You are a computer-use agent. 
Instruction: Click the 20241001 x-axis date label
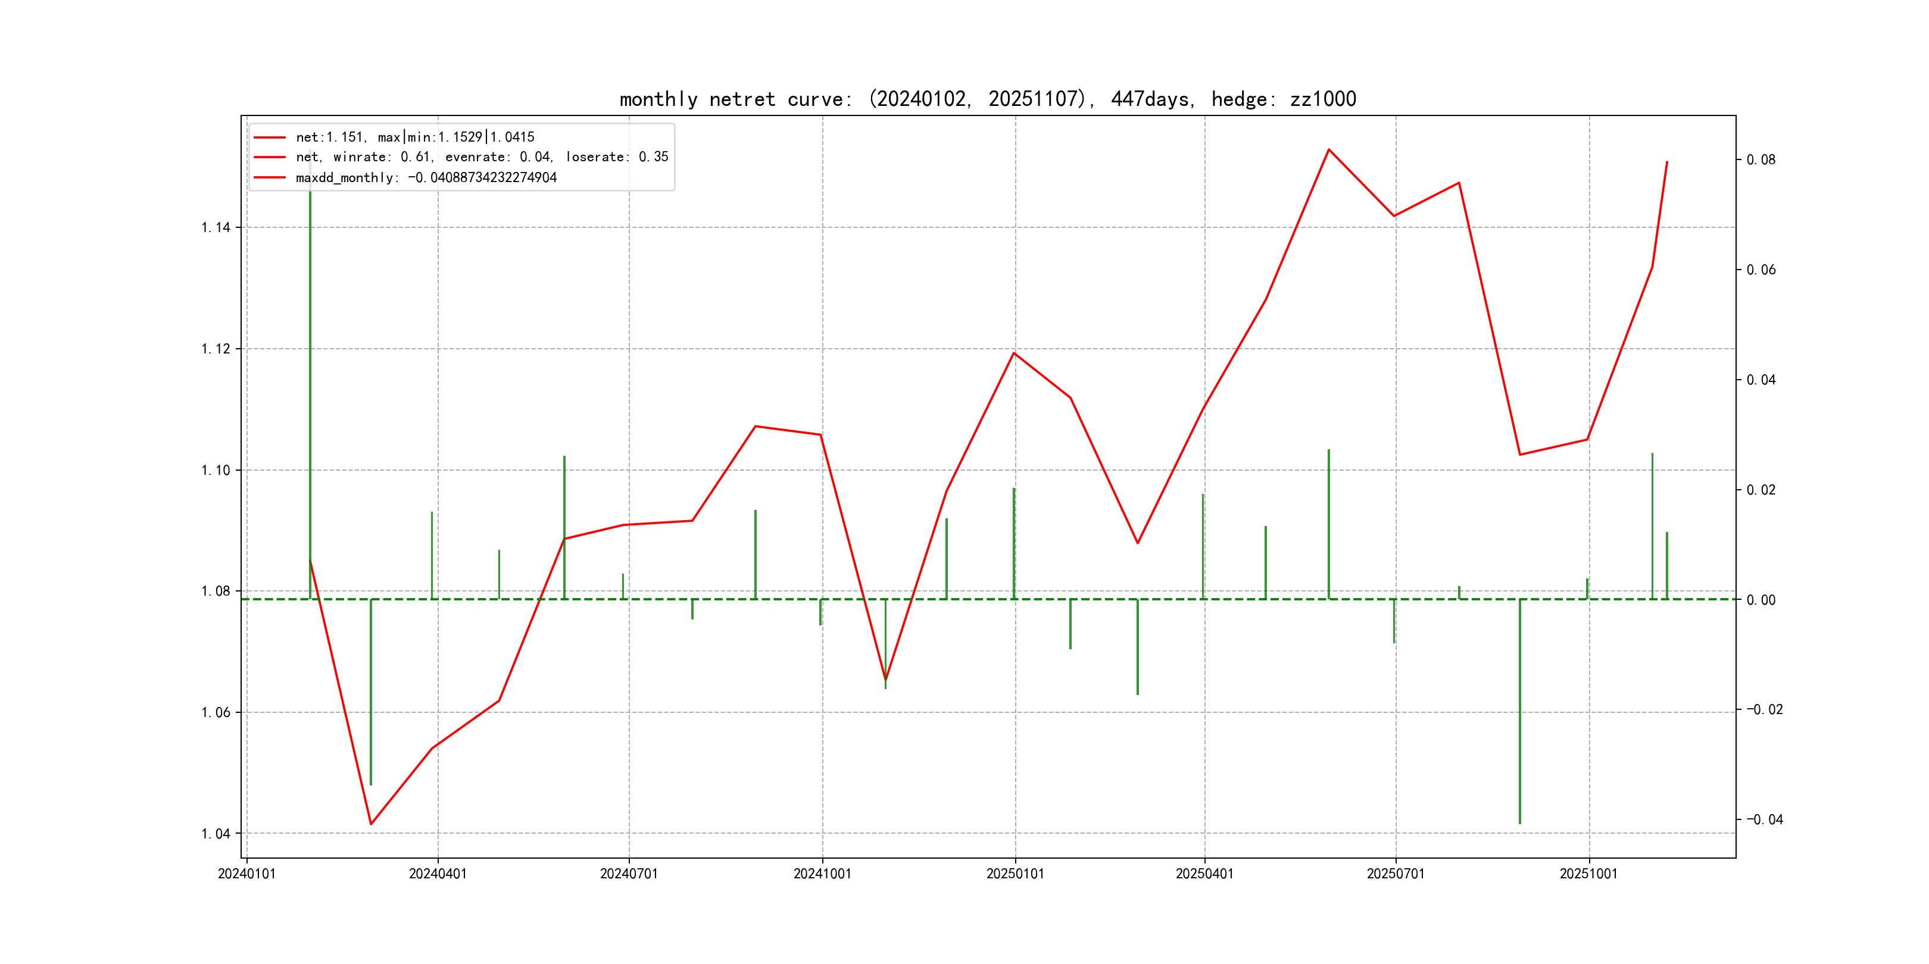pos(822,874)
